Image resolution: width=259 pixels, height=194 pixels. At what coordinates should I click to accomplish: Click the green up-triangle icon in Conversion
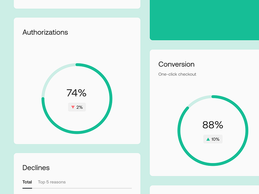click(x=208, y=139)
